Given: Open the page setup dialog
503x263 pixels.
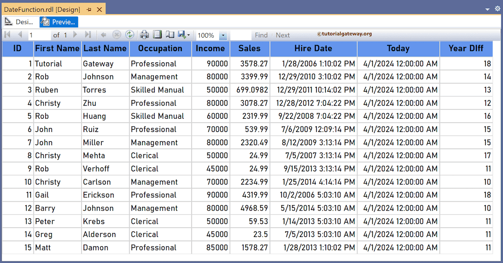Looking at the screenshot, I should [x=169, y=35].
